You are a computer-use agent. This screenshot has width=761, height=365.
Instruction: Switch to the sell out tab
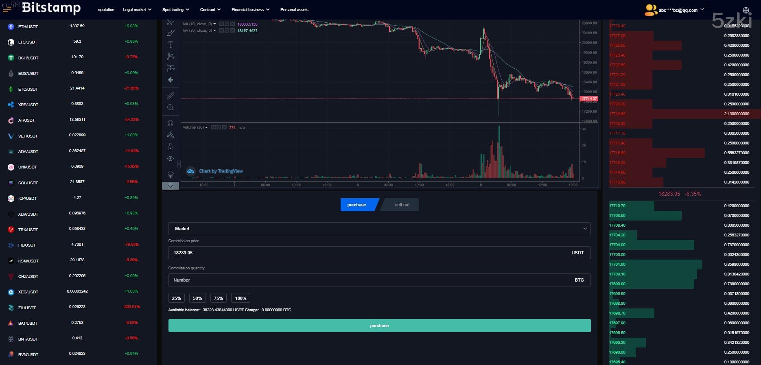[402, 205]
